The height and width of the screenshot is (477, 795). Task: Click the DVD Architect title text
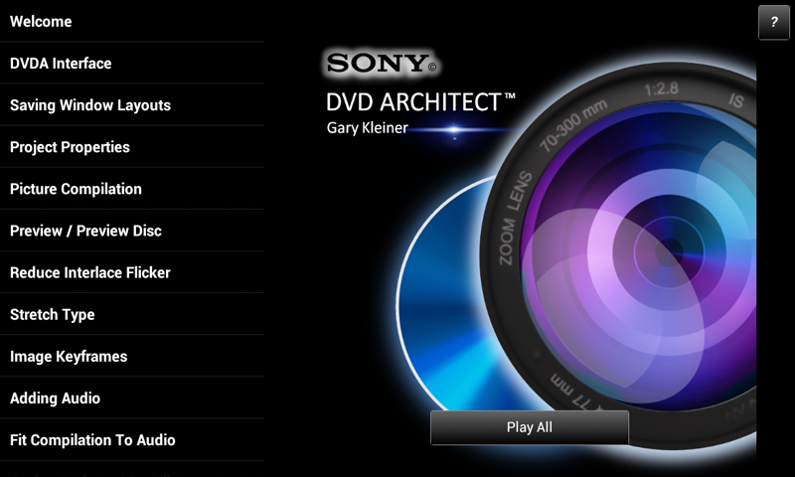pyautogui.click(x=420, y=102)
